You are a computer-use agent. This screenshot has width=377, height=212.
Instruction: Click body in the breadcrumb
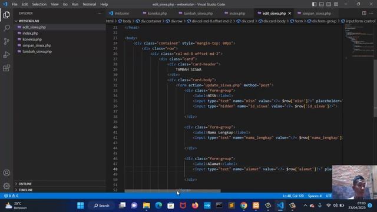[124, 21]
